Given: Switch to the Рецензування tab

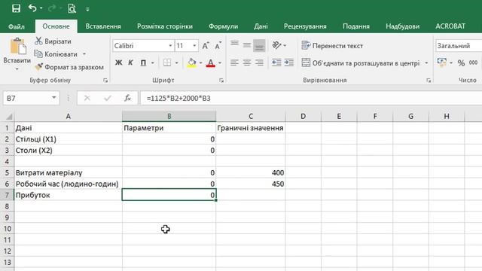Looking at the screenshot, I should tap(305, 26).
